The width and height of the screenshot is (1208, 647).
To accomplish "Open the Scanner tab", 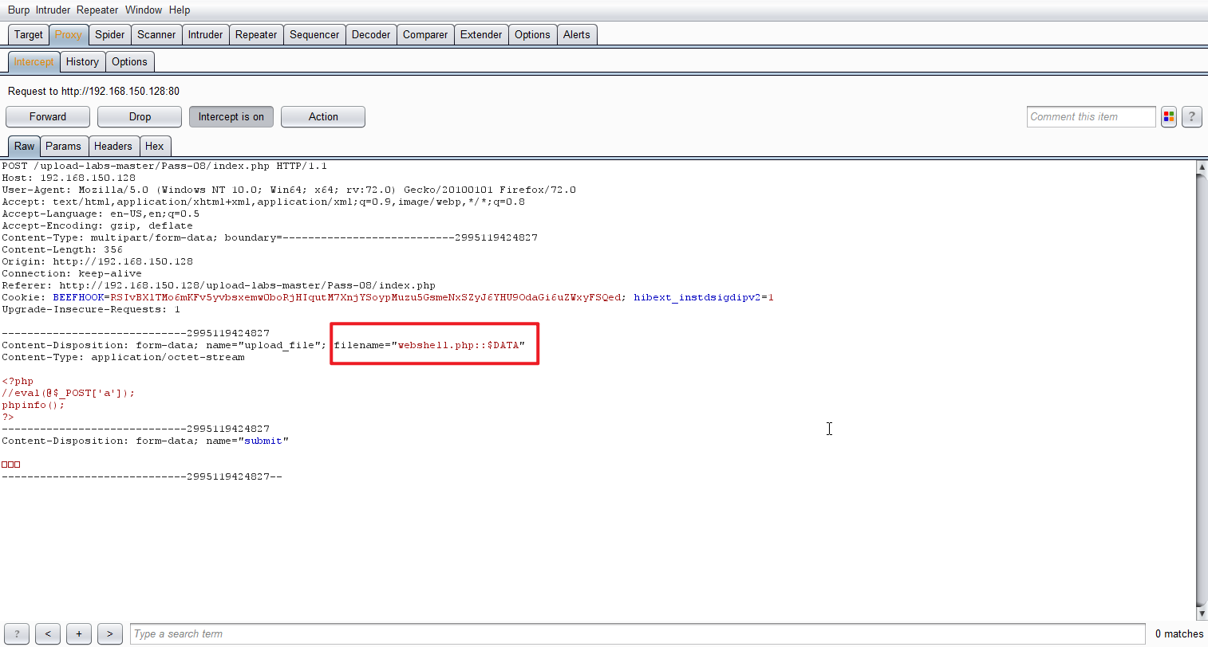I will [156, 34].
